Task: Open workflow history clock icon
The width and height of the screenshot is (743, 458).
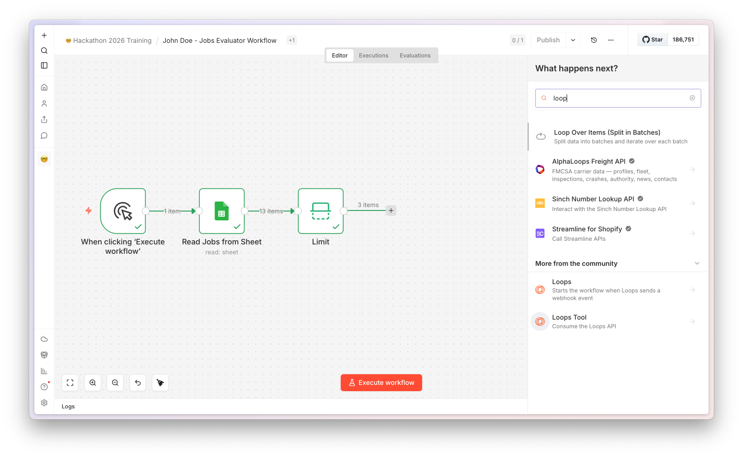Action: (594, 40)
